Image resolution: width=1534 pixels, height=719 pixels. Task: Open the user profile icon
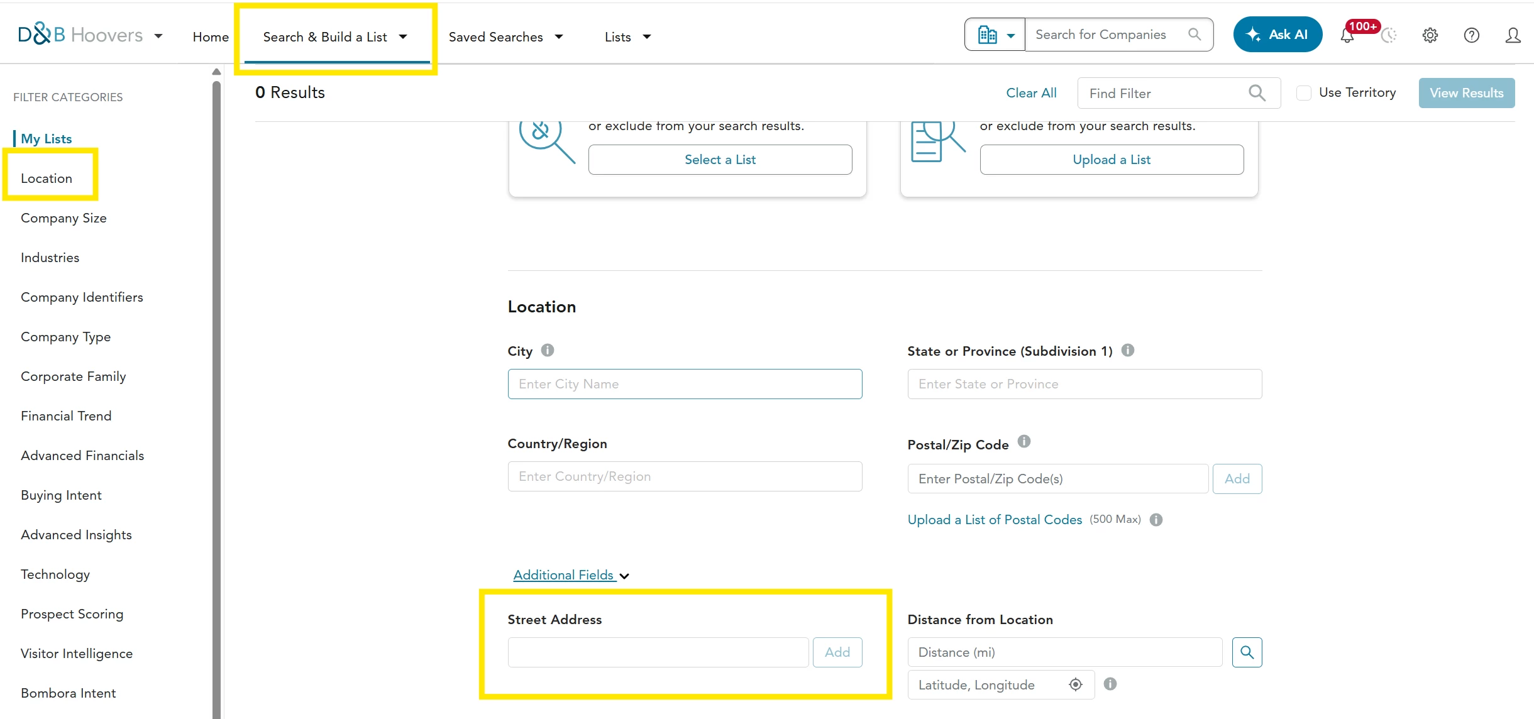(1513, 35)
